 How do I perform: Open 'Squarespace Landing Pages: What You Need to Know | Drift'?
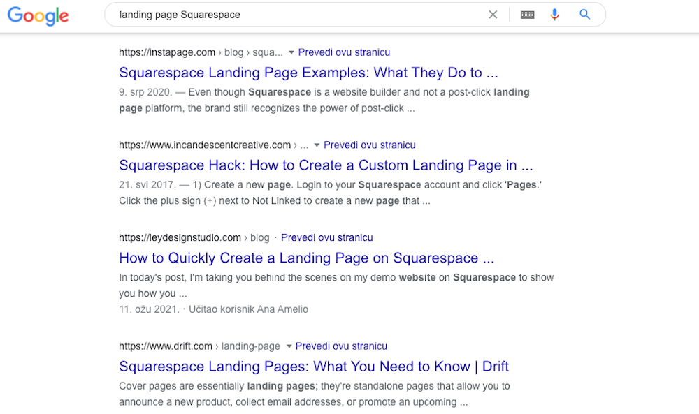[x=313, y=367]
